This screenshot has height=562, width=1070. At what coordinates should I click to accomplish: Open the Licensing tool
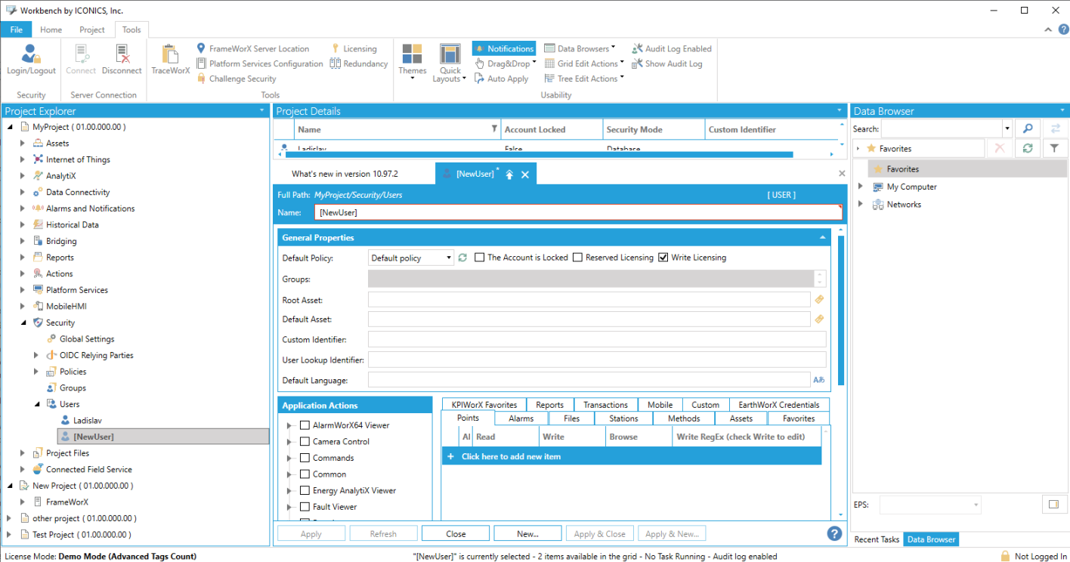click(x=354, y=48)
